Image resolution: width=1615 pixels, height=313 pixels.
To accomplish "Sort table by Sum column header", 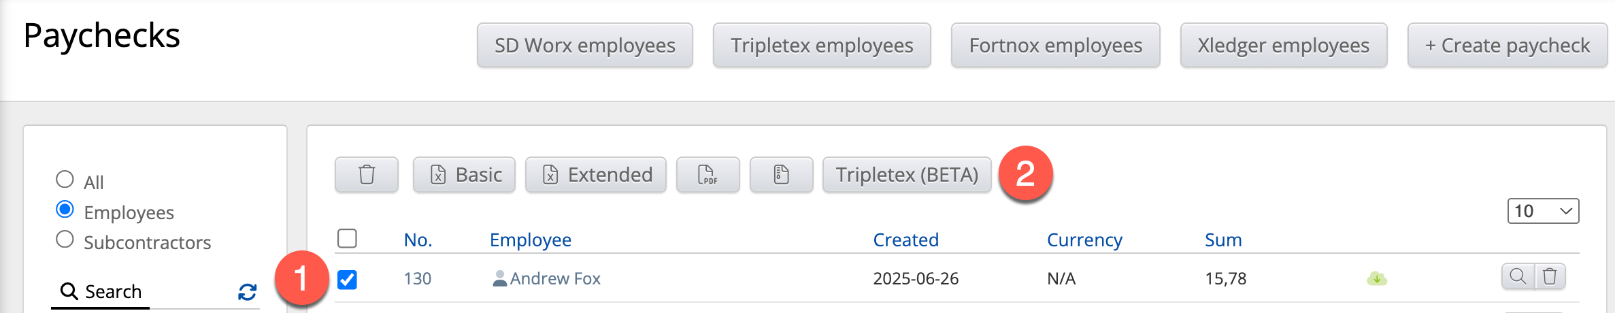I will point(1222,240).
